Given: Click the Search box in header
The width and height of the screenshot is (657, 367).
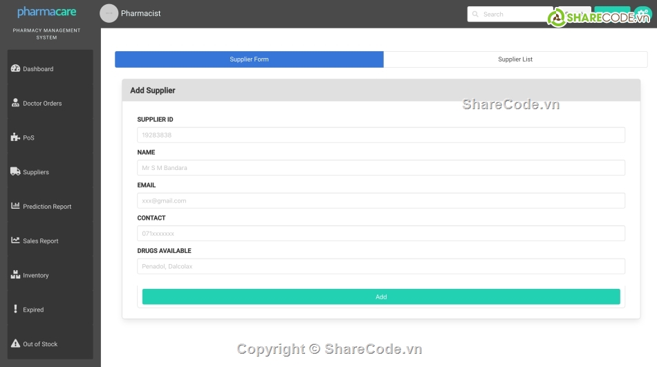Looking at the screenshot, I should pyautogui.click(x=512, y=15).
